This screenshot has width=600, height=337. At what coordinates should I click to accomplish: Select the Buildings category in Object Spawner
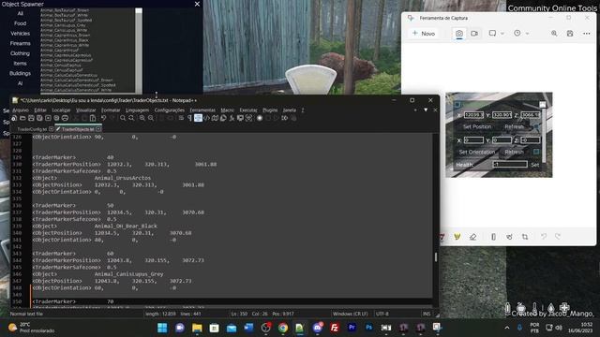pos(20,73)
